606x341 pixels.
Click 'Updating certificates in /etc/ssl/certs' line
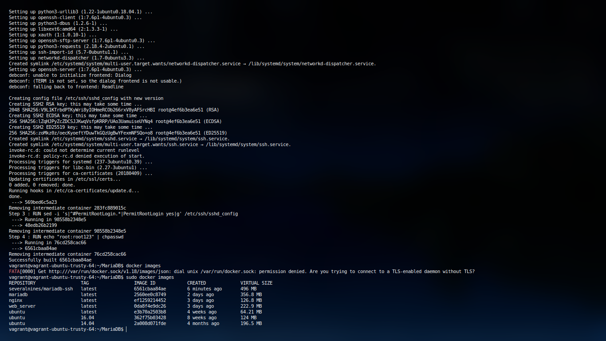(x=65, y=179)
